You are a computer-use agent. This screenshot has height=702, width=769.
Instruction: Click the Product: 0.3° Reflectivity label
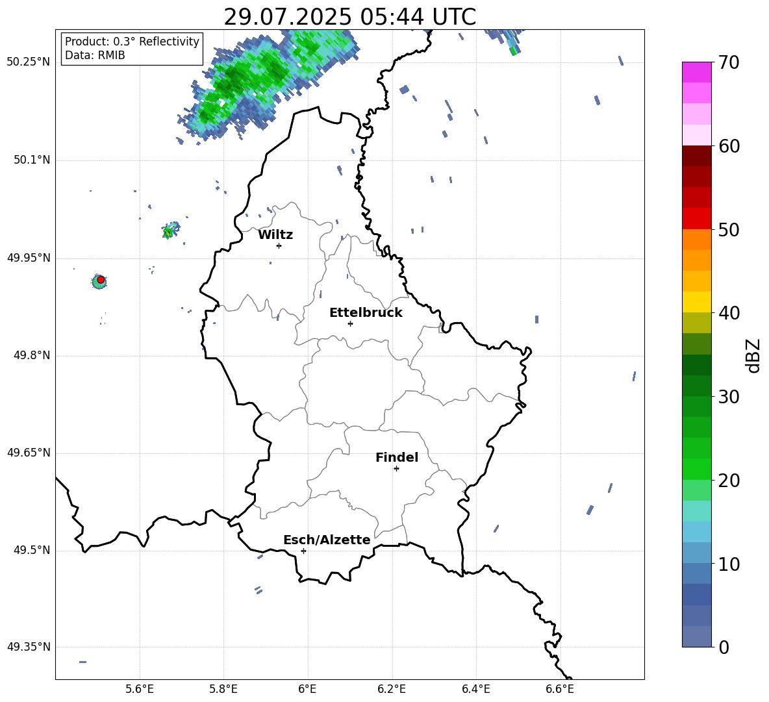coord(132,42)
